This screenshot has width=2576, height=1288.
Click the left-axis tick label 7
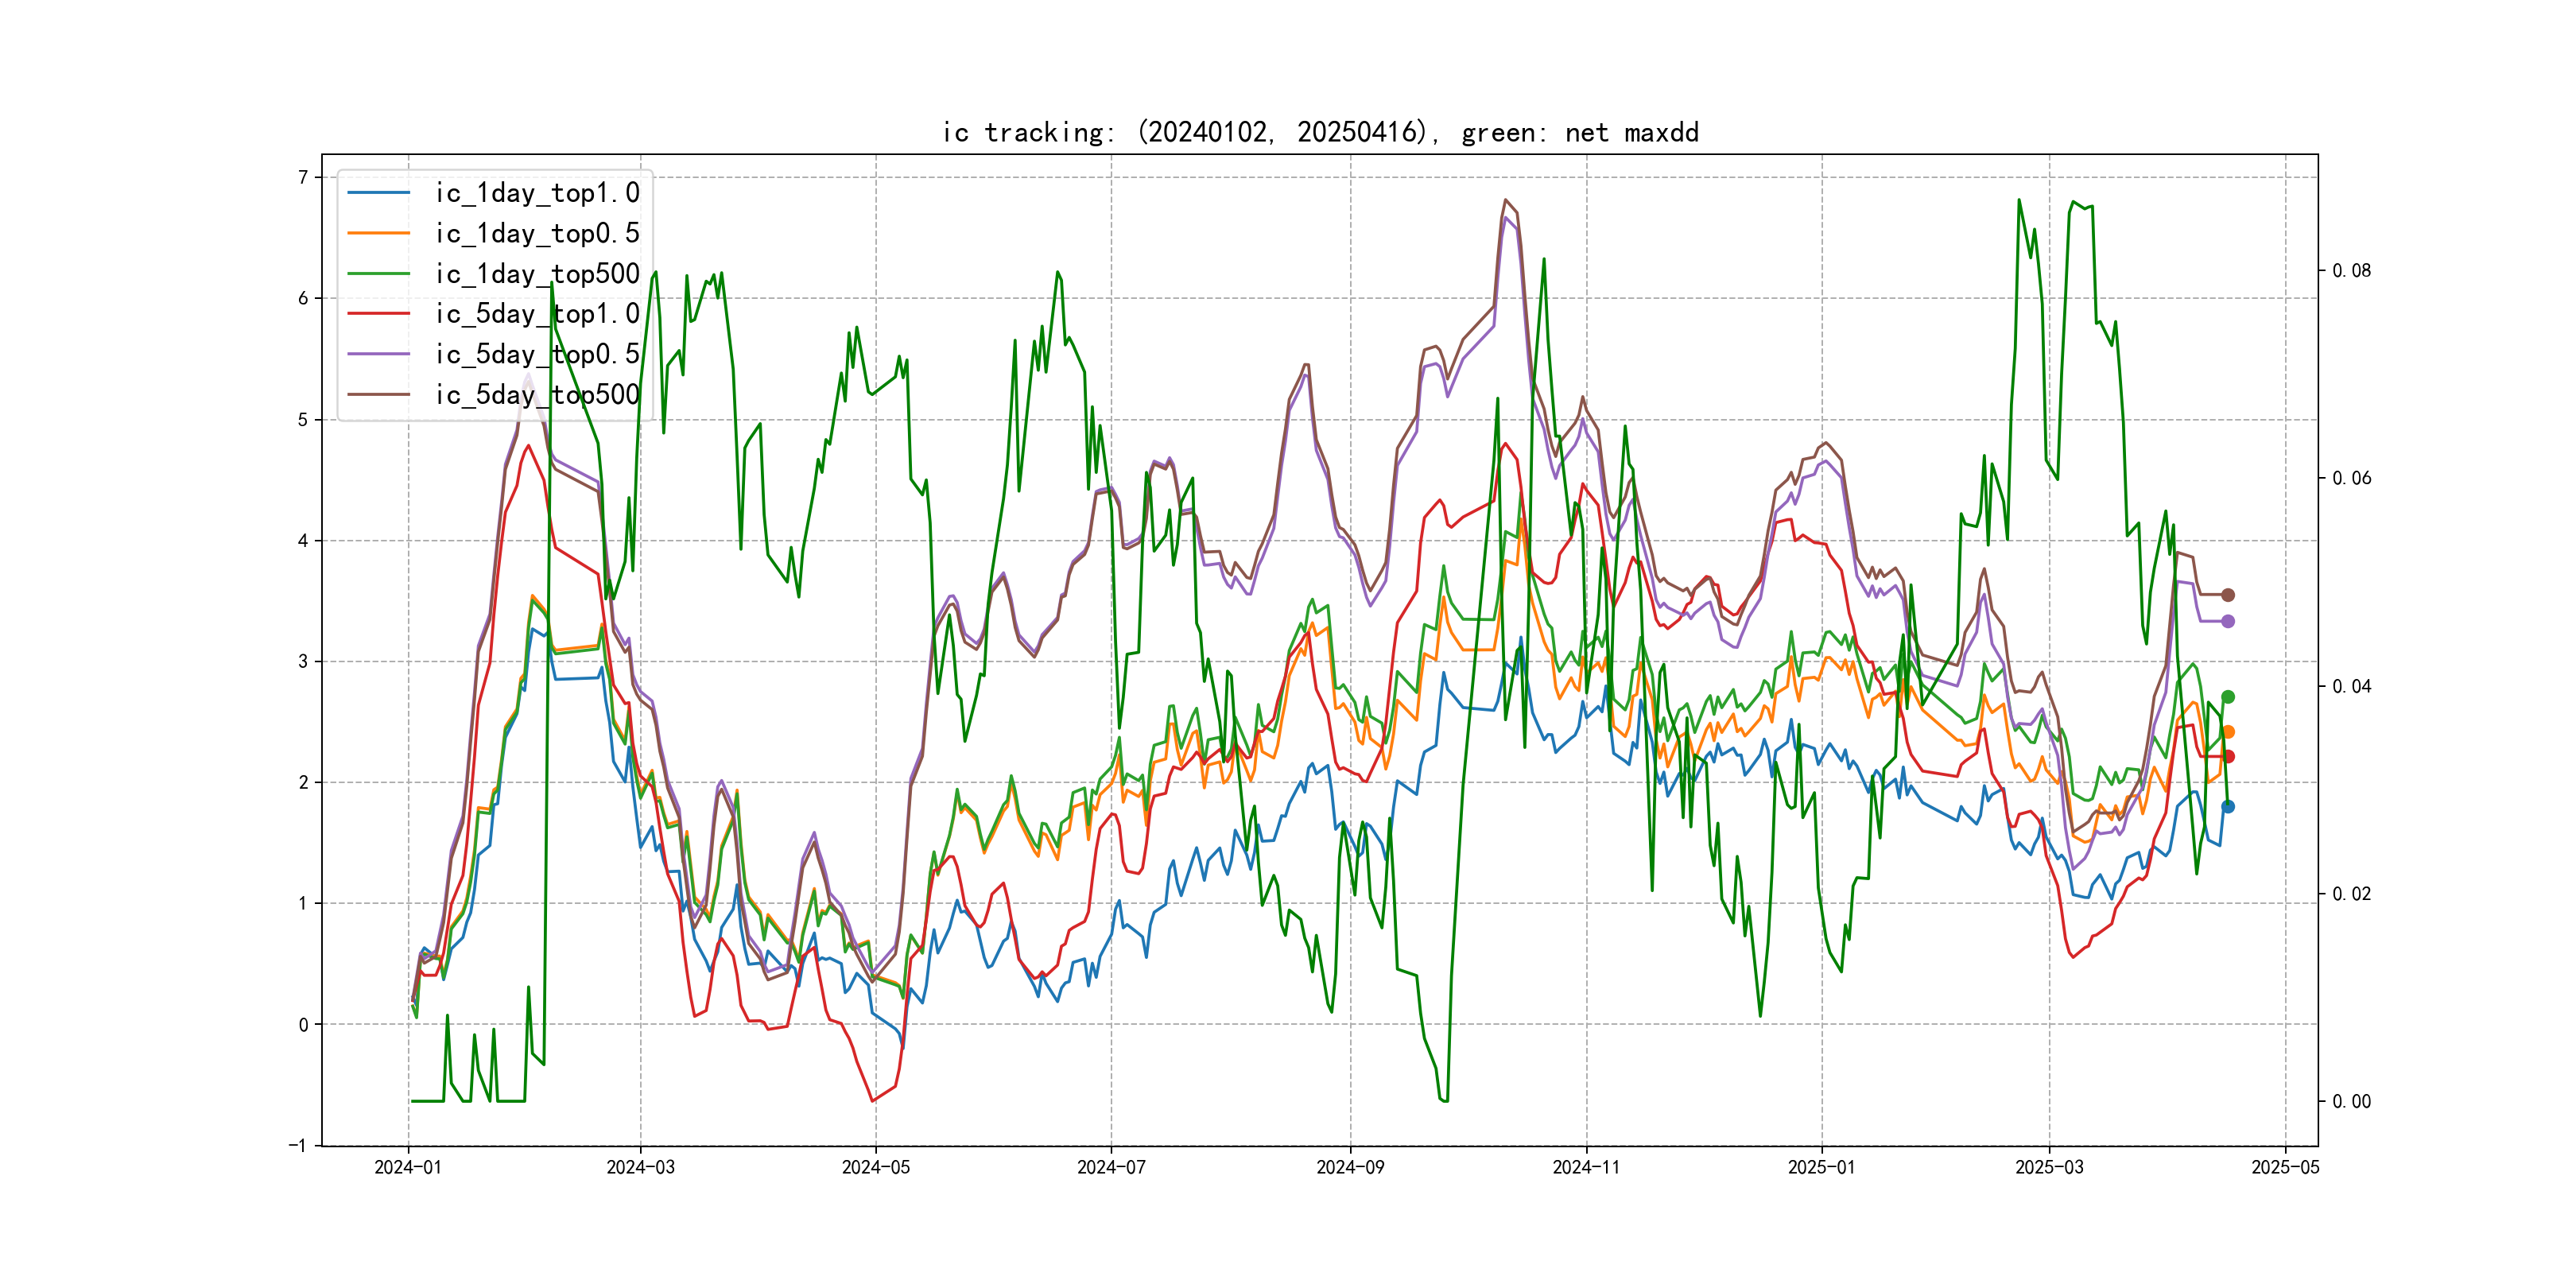pyautogui.click(x=303, y=178)
